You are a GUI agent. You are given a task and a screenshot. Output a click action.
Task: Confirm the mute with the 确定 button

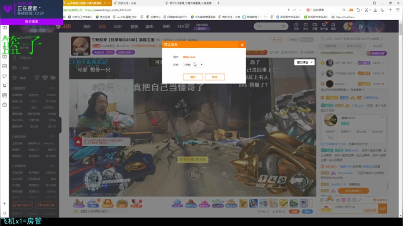[193, 77]
